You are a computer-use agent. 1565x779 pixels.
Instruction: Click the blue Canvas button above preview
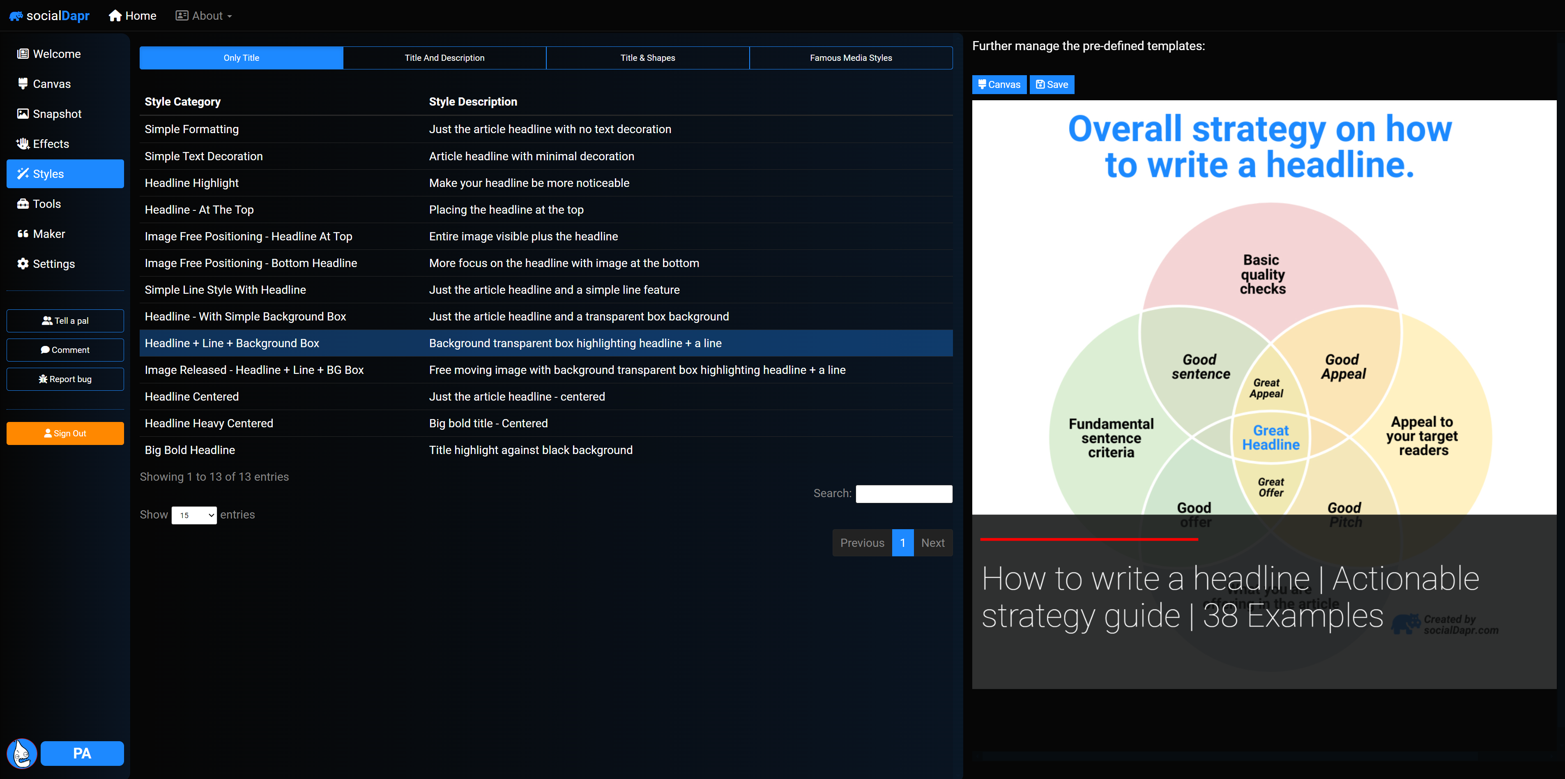coord(999,85)
